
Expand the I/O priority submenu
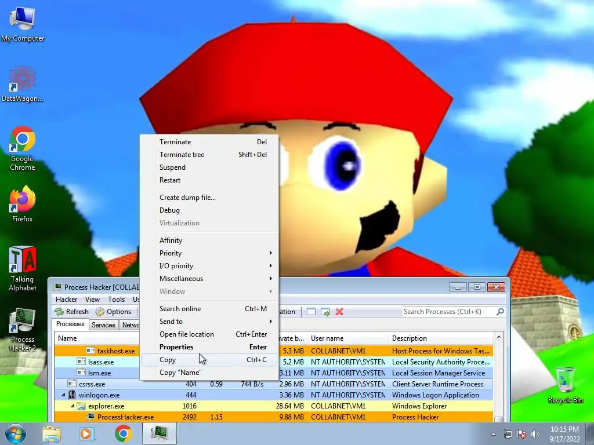pyautogui.click(x=209, y=266)
